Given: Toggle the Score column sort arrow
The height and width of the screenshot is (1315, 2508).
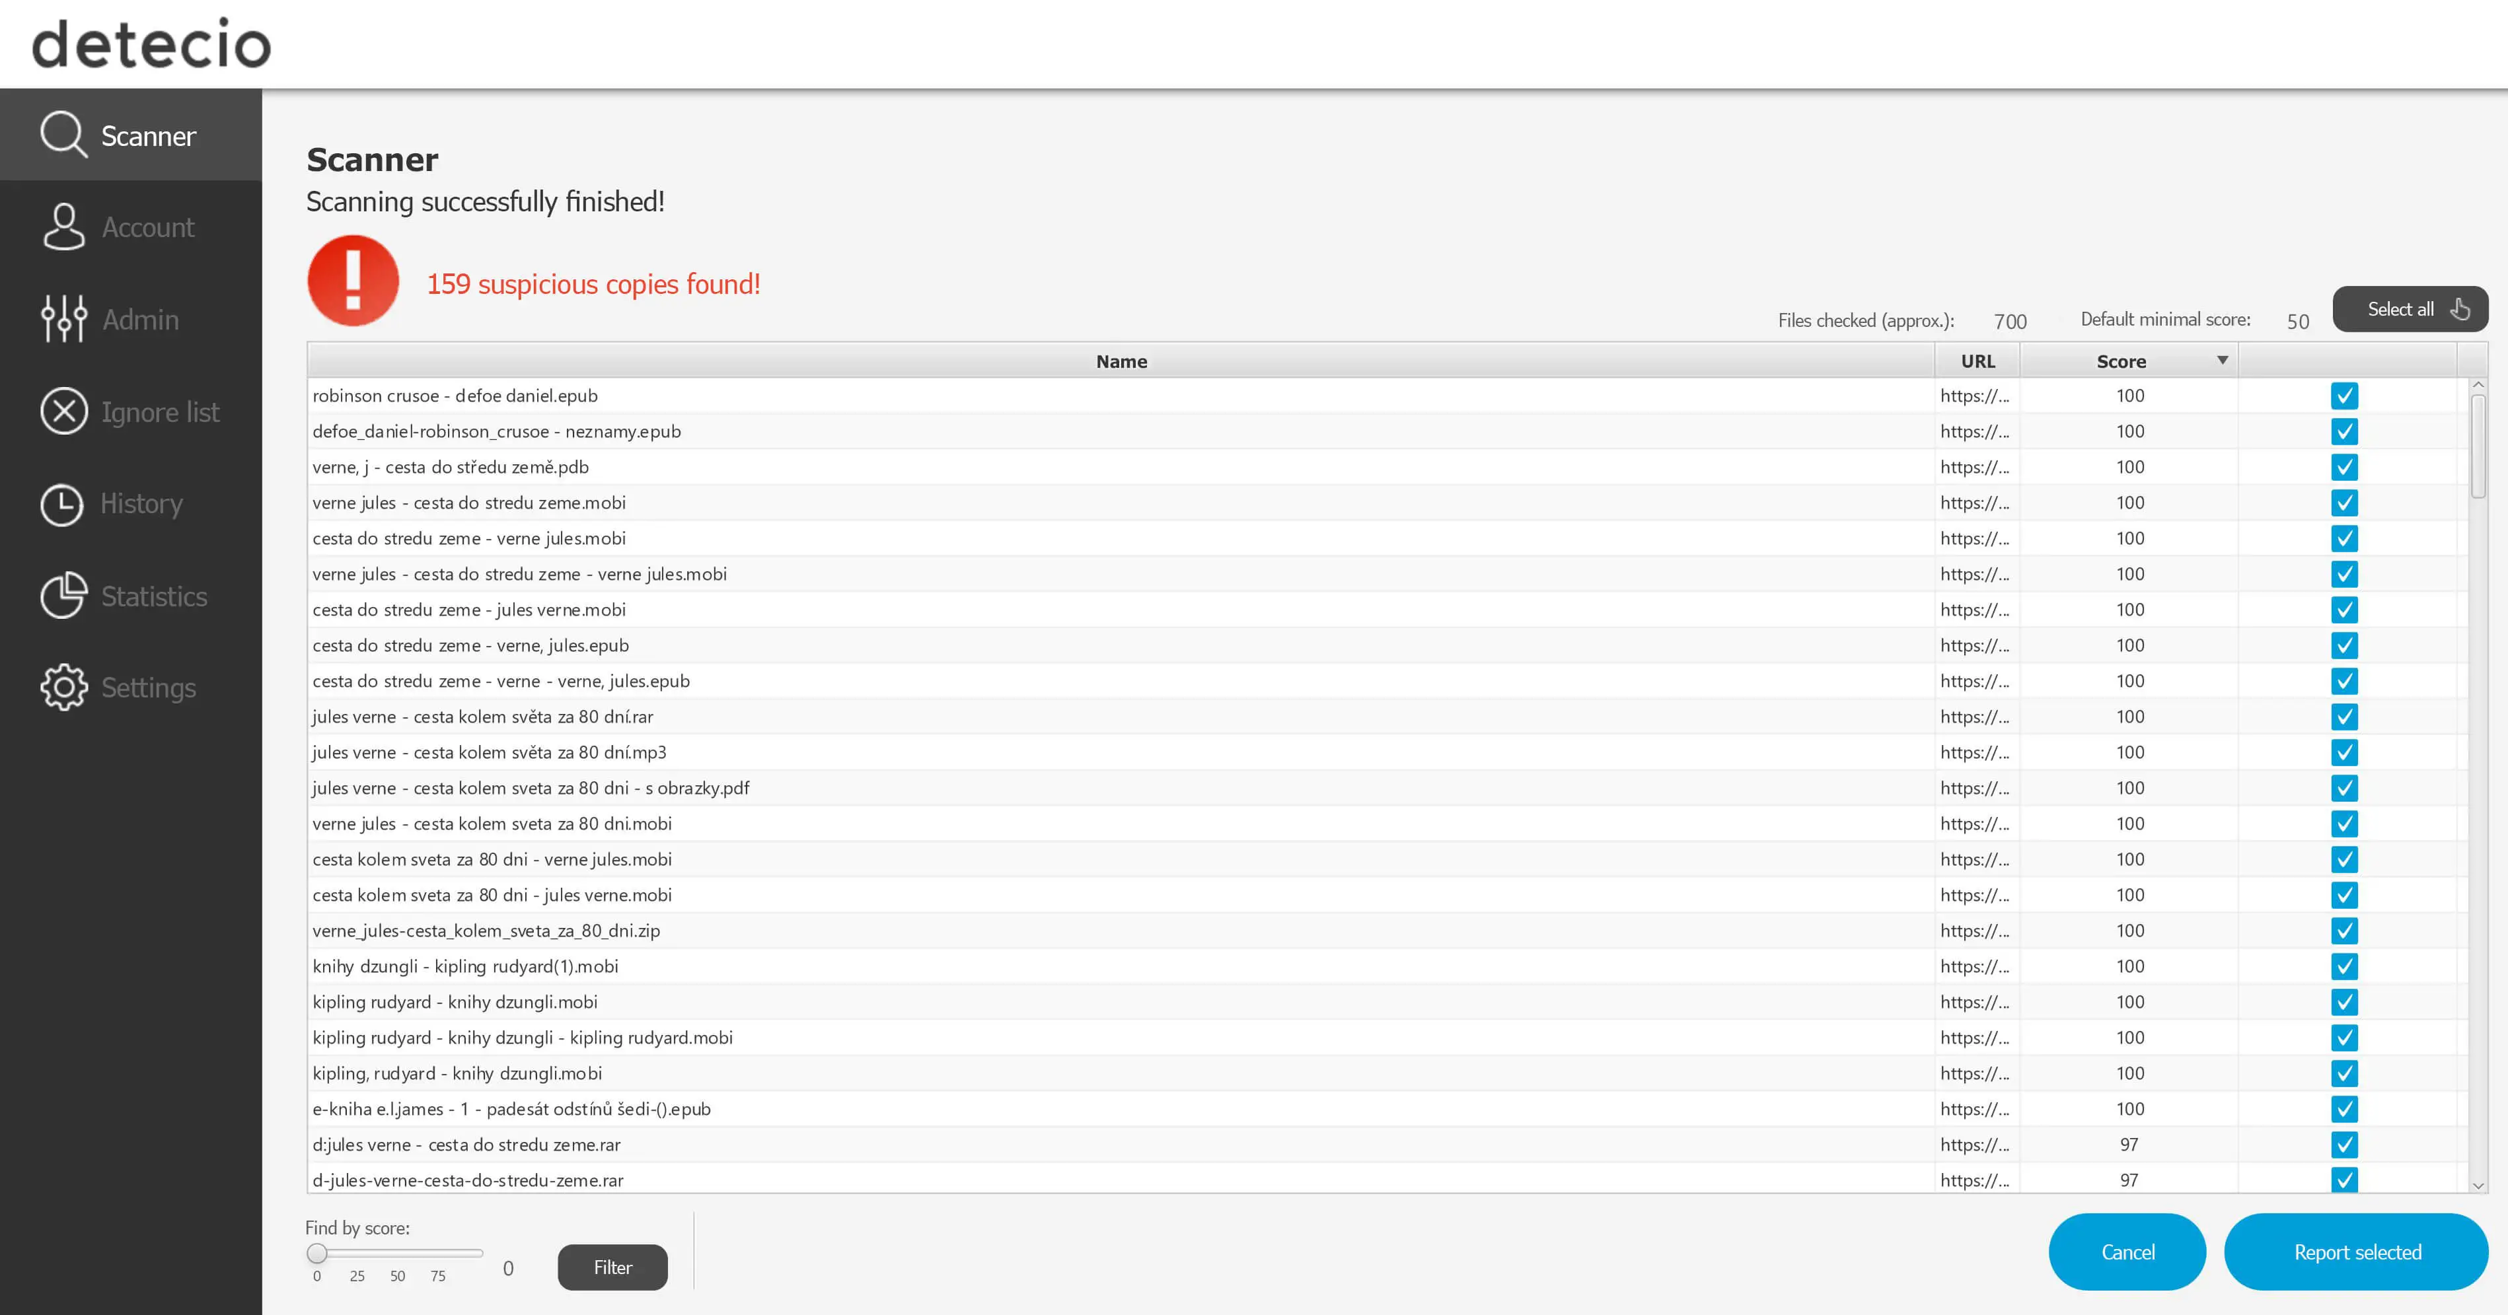Looking at the screenshot, I should (x=2223, y=360).
